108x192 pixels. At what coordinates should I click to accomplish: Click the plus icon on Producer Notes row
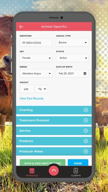click(86, 151)
